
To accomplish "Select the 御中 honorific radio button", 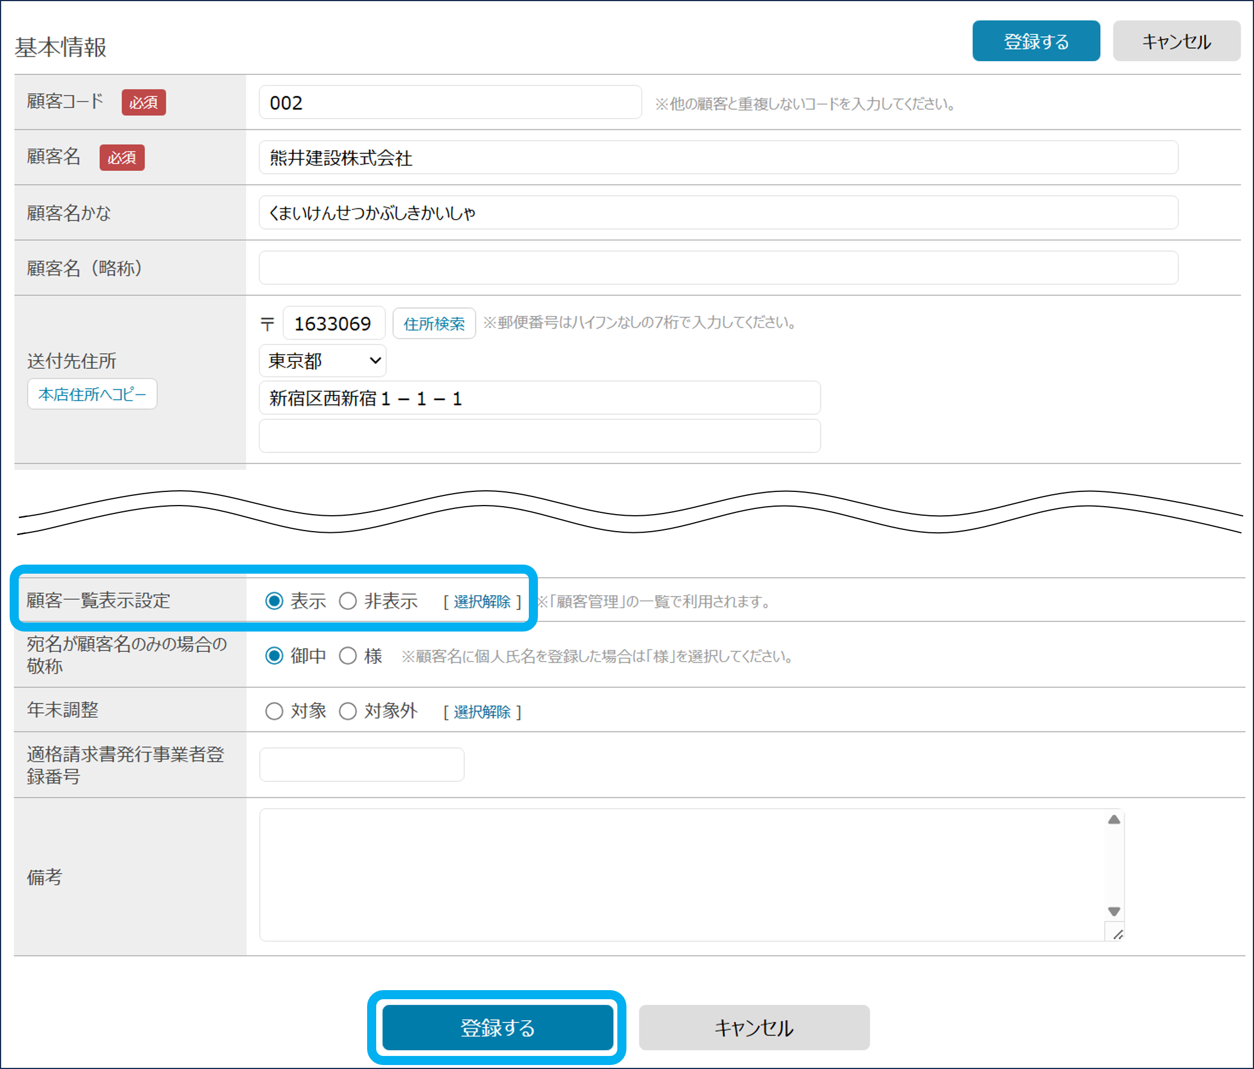I will tap(274, 656).
